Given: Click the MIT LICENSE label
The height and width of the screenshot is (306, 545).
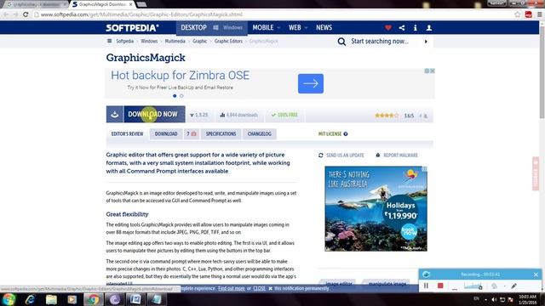Looking at the screenshot, I should 330,134.
